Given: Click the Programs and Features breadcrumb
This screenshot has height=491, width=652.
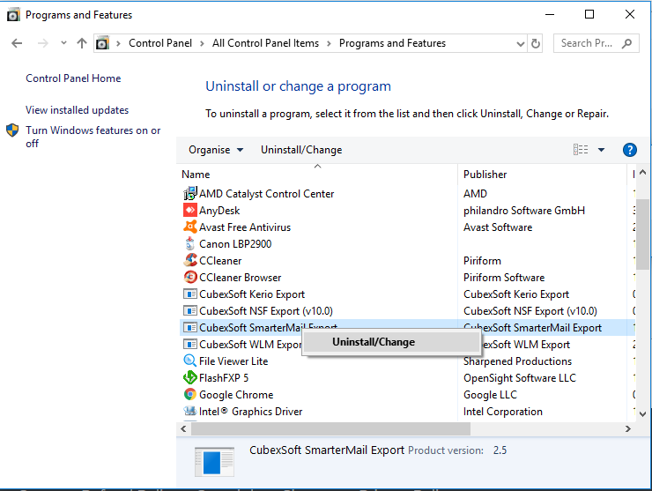Looking at the screenshot, I should [x=392, y=43].
